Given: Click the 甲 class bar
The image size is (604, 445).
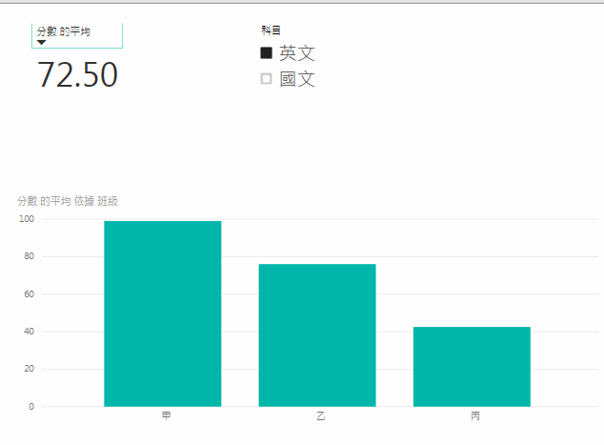Looking at the screenshot, I should [163, 314].
